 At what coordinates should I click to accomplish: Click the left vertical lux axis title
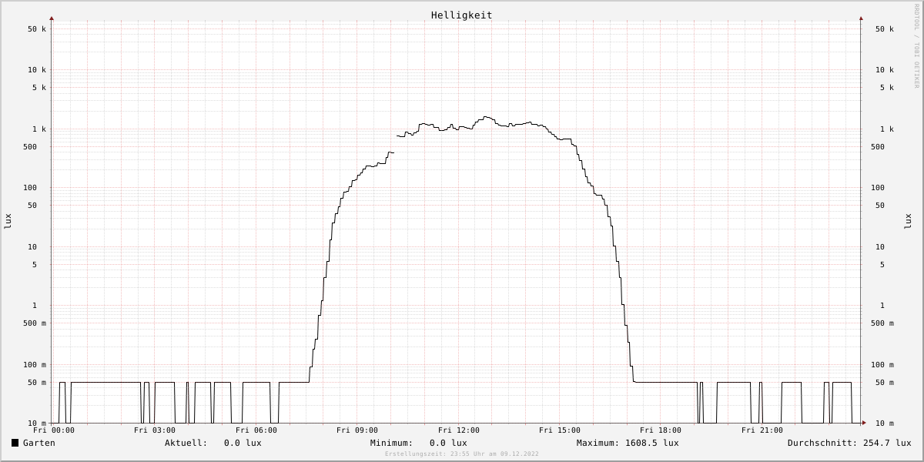pyautogui.click(x=8, y=221)
